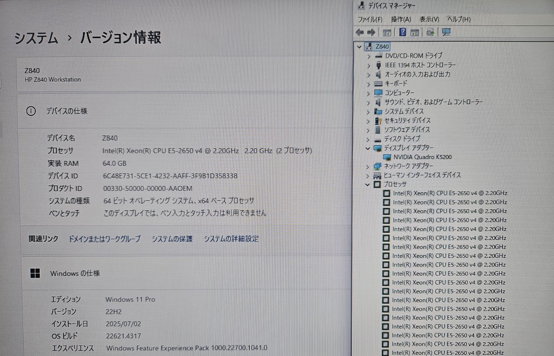This screenshot has height=356, width=554.
Task: Expand the キーボード category
Action: click(369, 84)
